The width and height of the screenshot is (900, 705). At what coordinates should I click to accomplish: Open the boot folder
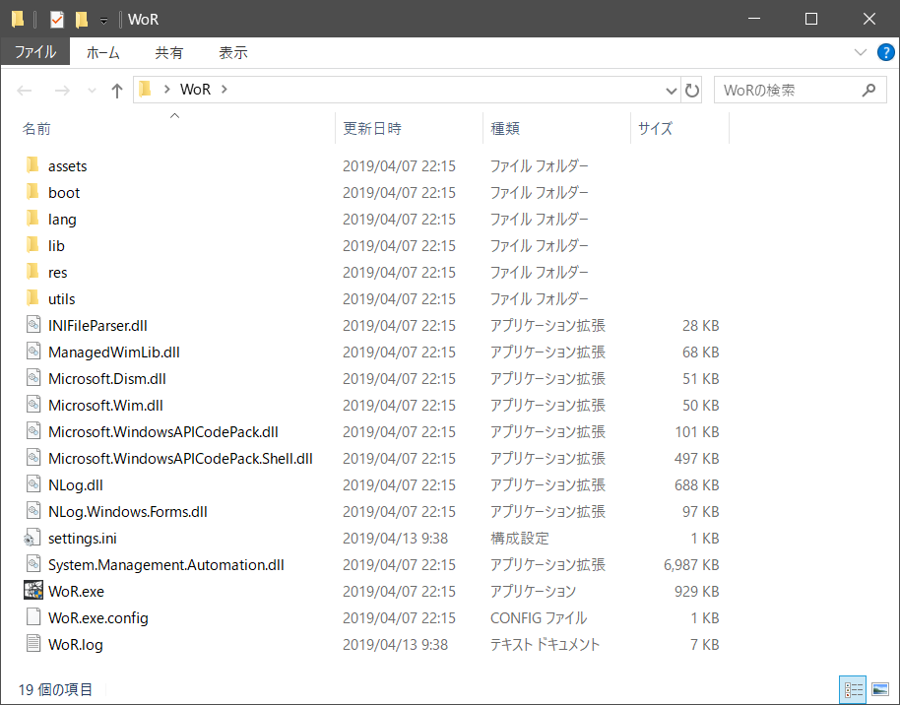(62, 192)
